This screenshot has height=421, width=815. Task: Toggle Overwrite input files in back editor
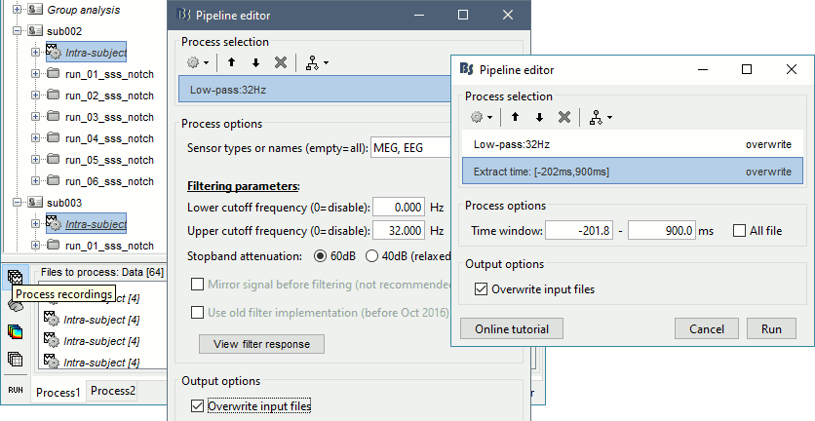(x=197, y=405)
